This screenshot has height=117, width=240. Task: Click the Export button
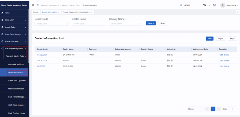click(x=233, y=39)
